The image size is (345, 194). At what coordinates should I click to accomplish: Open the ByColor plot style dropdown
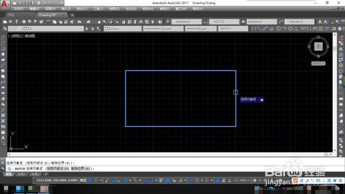click(x=233, y=29)
